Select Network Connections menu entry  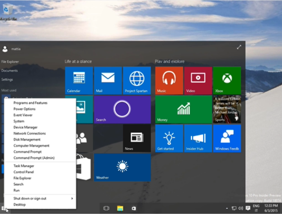click(40, 133)
